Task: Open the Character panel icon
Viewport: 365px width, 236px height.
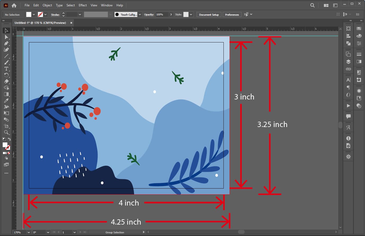Action: (x=348, y=80)
